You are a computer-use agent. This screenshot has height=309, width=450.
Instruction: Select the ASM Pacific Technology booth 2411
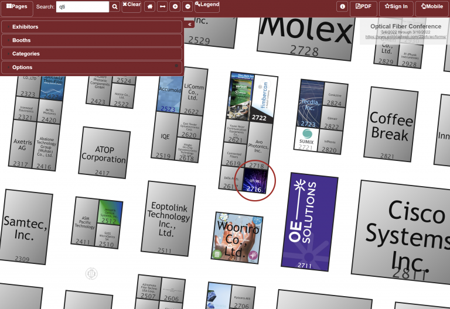coord(84,221)
